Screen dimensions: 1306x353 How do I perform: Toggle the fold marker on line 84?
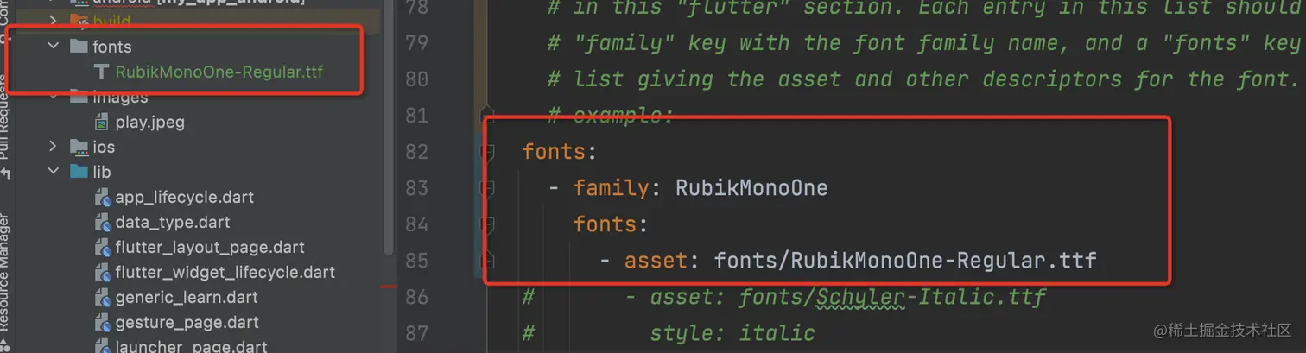tap(489, 225)
